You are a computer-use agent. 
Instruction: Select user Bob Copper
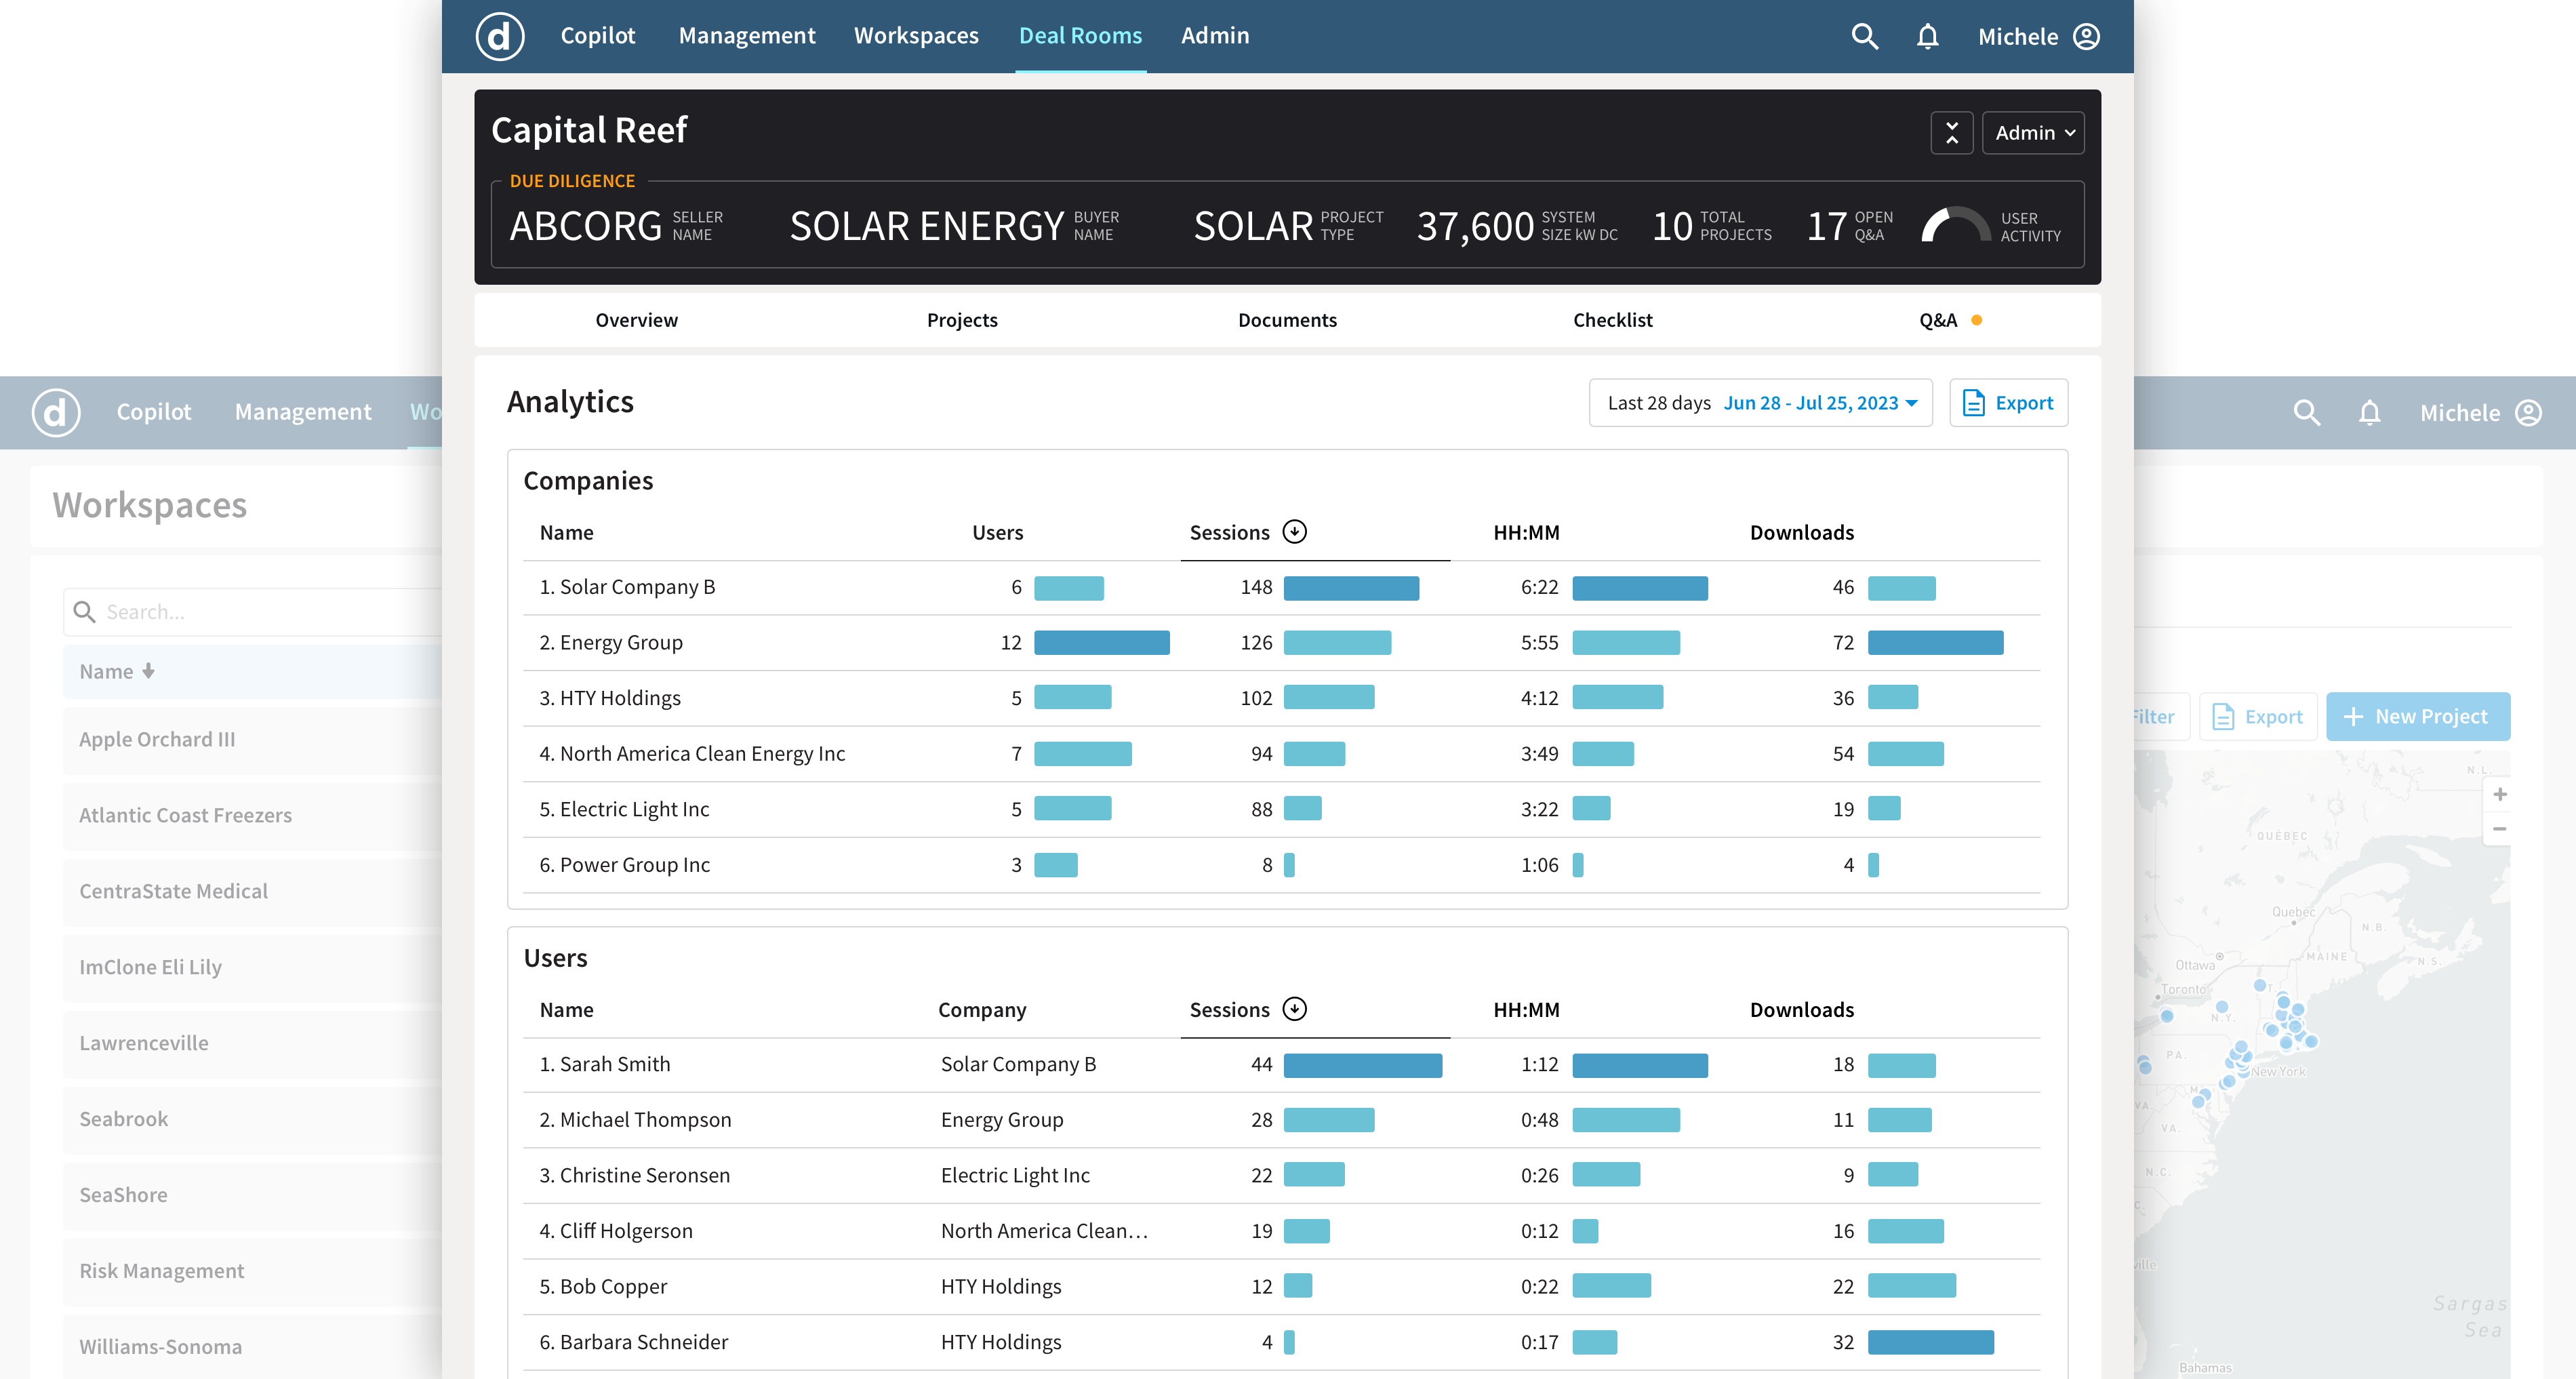pyautogui.click(x=1281, y=1286)
